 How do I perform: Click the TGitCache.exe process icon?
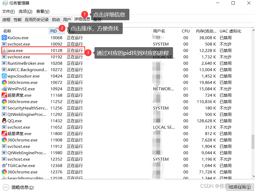(x=4, y=166)
